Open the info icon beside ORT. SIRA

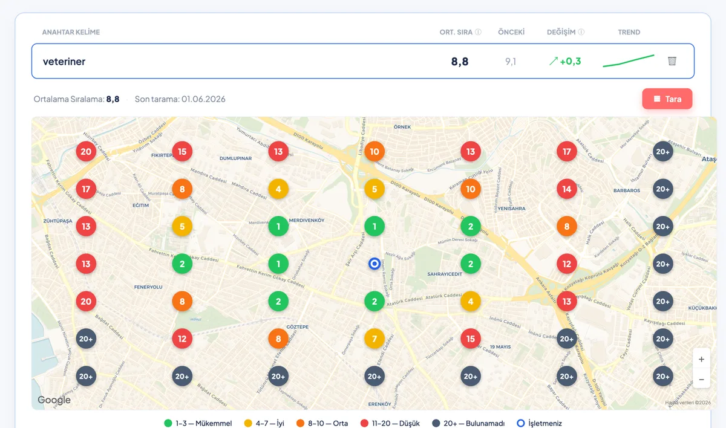click(478, 32)
